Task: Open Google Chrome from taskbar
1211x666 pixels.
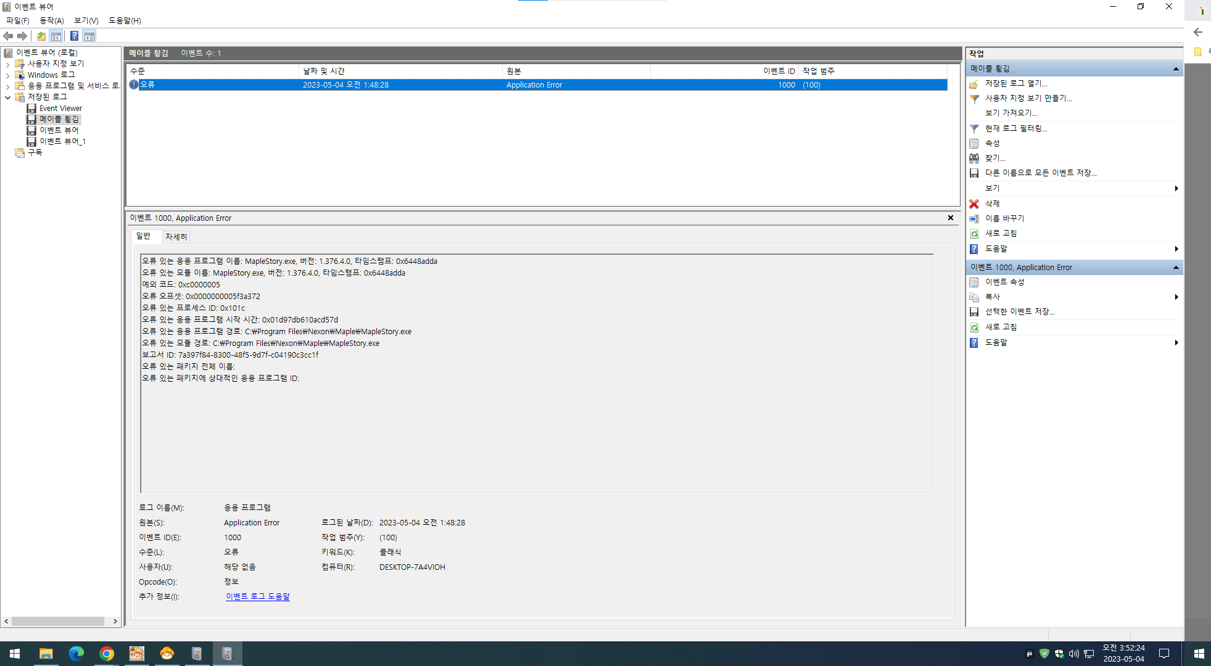Action: click(x=106, y=654)
